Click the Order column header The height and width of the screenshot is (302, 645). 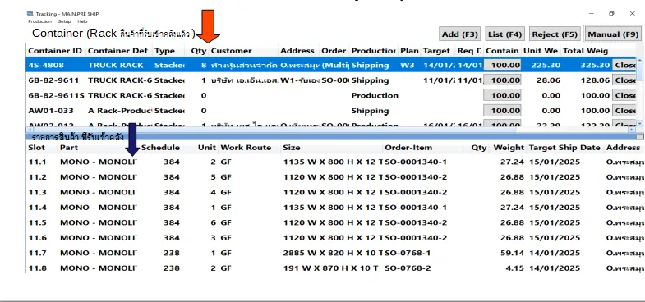(x=334, y=51)
